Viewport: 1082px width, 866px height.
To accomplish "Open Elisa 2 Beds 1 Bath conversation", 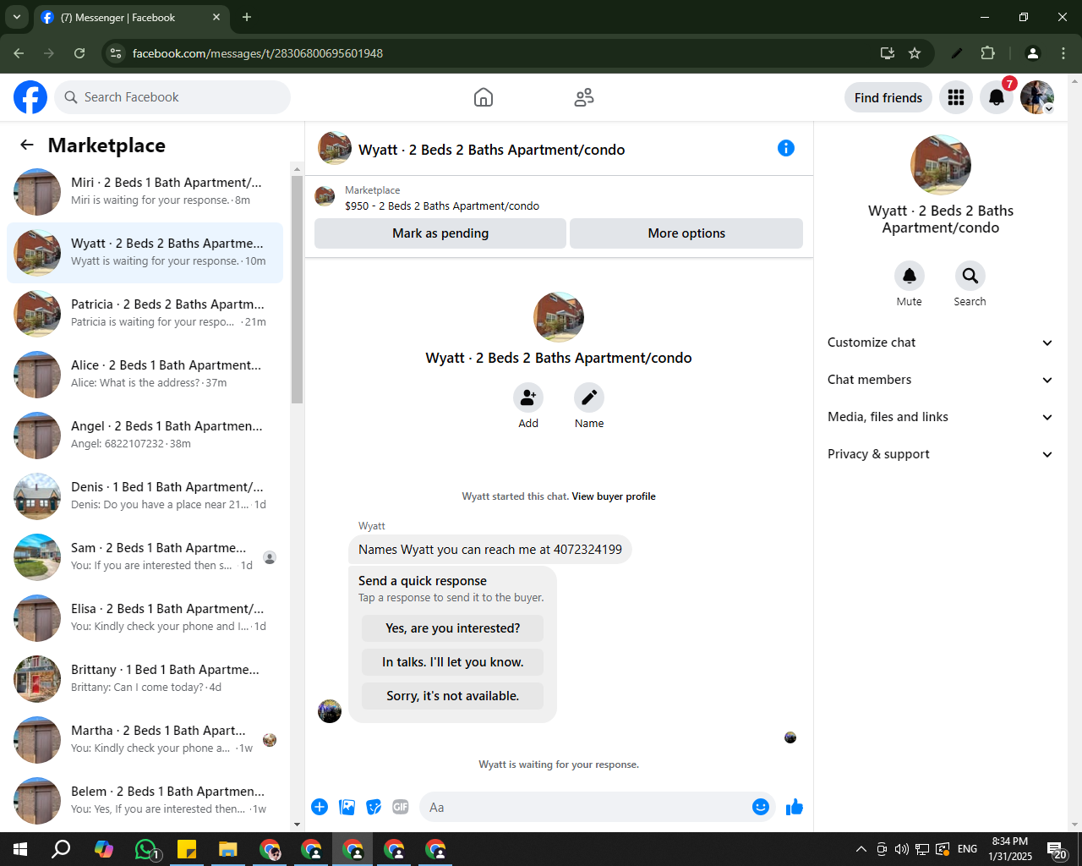I will click(145, 618).
